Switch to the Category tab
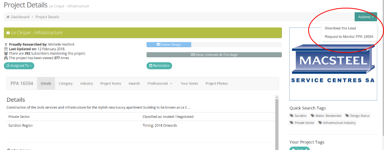384x150 pixels. tap(66, 84)
